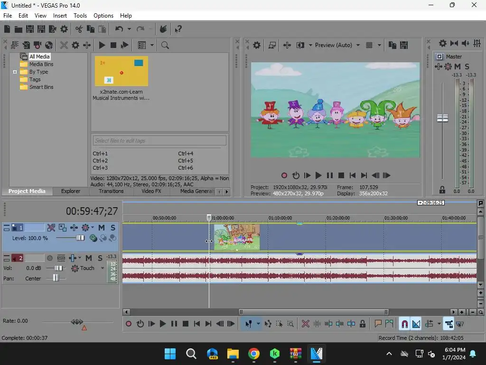486x365 pixels.
Task: Mute the Master bus
Action: click(x=458, y=67)
